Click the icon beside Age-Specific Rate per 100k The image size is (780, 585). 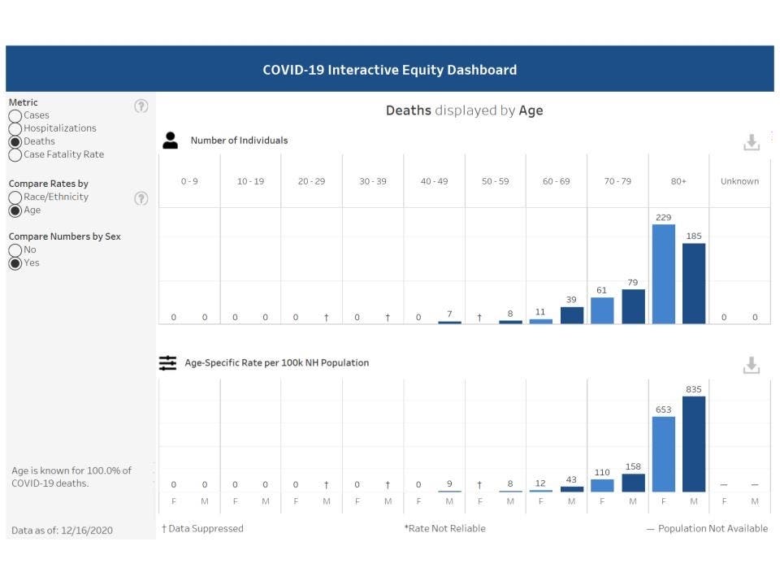(x=168, y=363)
